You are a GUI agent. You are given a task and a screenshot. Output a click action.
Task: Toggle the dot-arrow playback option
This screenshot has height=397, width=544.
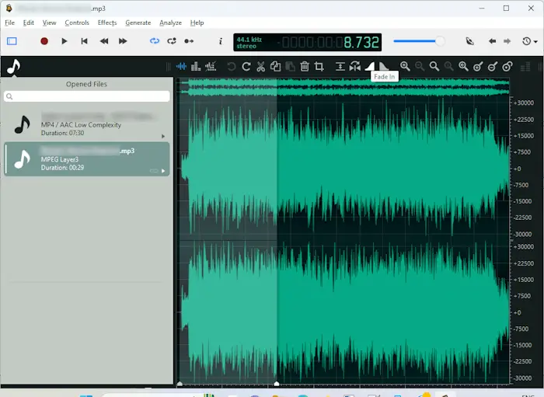[x=189, y=41]
